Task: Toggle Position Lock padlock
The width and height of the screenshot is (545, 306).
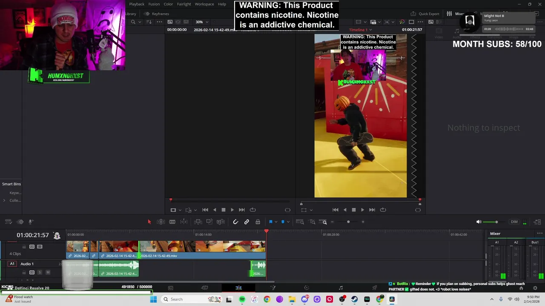Action: pyautogui.click(x=258, y=222)
